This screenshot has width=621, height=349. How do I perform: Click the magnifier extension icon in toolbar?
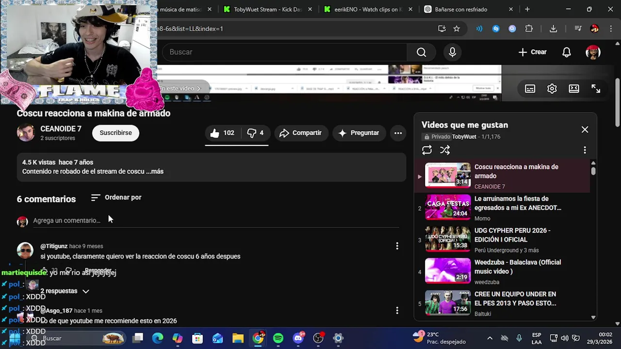click(x=512, y=29)
